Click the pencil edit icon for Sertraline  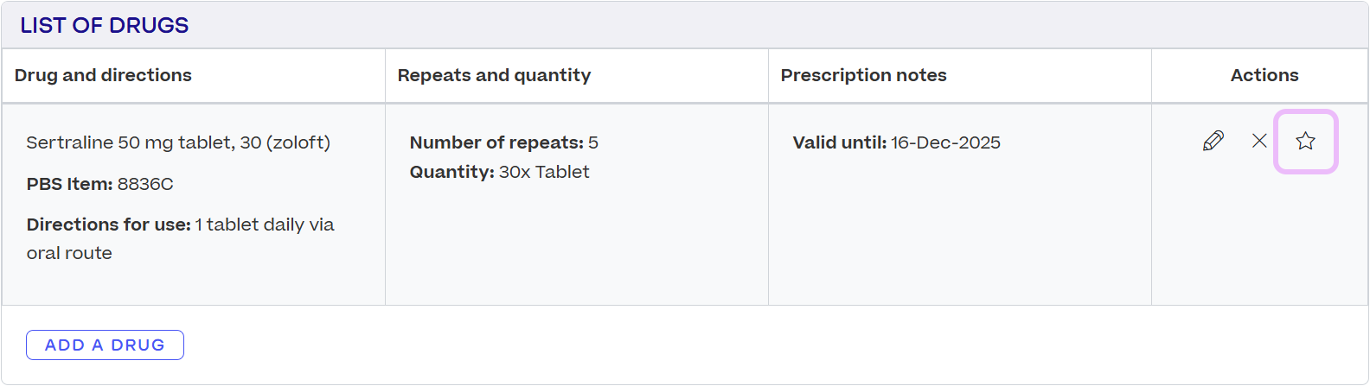pos(1213,141)
